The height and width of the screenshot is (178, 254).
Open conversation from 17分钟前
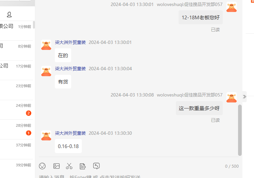tap(16, 70)
